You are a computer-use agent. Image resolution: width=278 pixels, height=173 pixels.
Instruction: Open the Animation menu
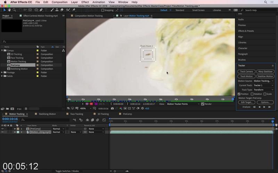pyautogui.click(x=99, y=2)
